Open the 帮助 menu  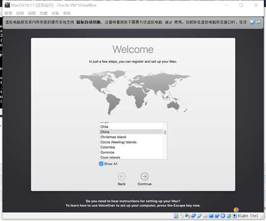point(67,13)
